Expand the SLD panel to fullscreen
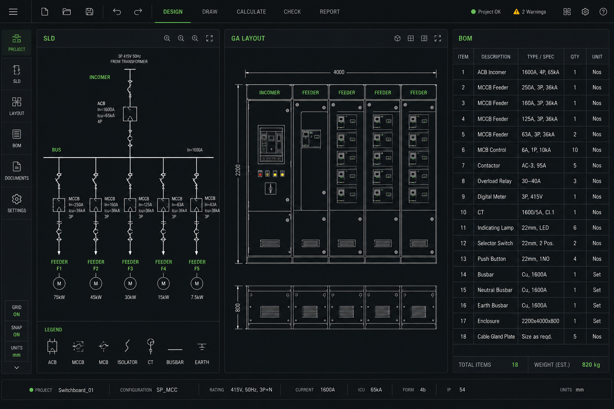Screen dimensions: 614x409 coord(209,38)
